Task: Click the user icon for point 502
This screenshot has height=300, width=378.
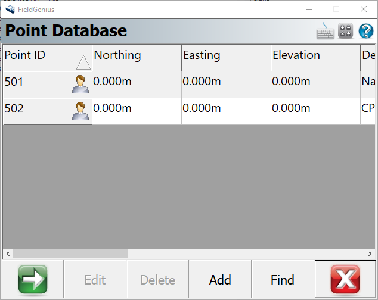Action: [80, 111]
